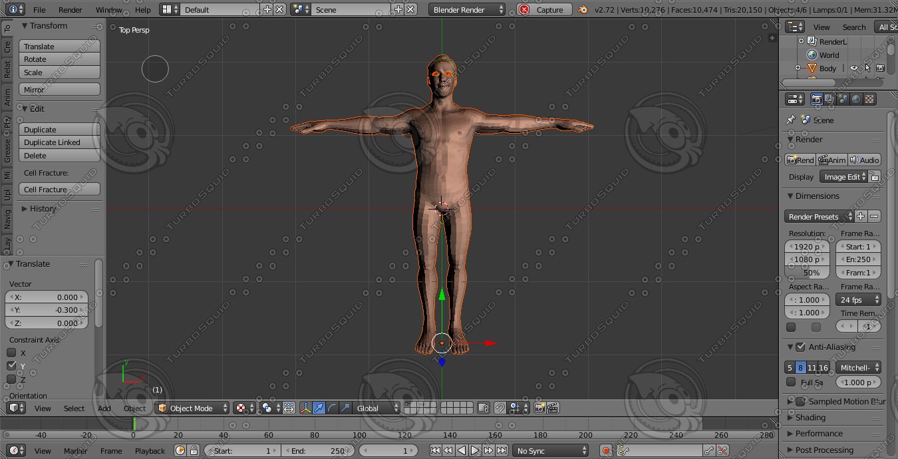Click the Capture record icon button
The image size is (898, 459).
(524, 9)
